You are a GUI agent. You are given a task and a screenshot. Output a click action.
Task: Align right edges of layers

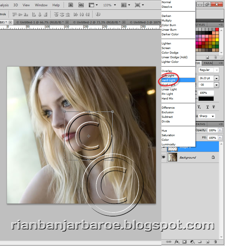coord(46,15)
